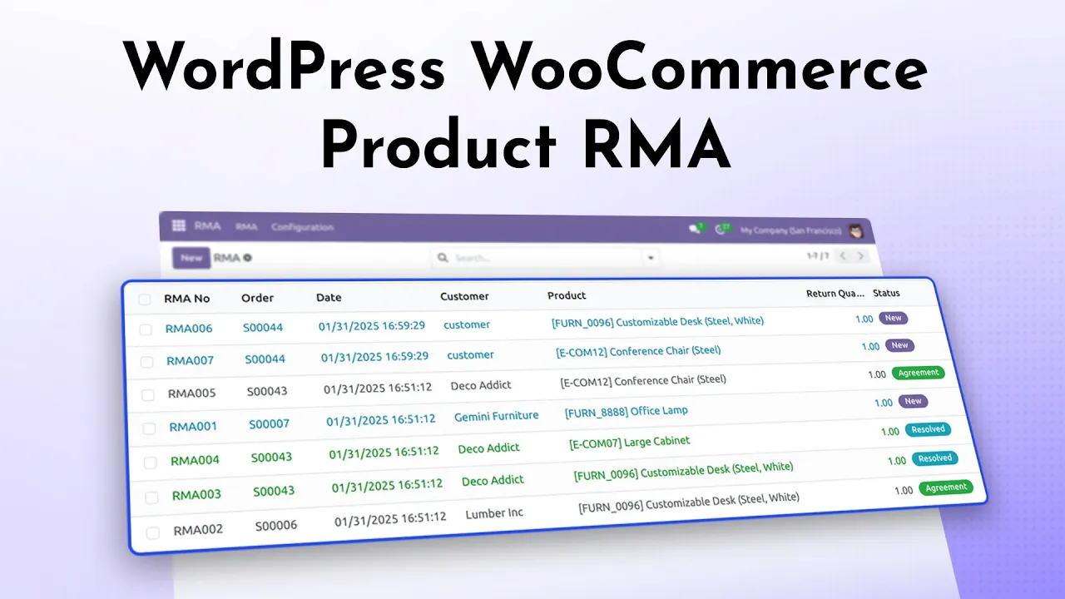
Task: Open the RMA menu item
Action: coord(246,225)
